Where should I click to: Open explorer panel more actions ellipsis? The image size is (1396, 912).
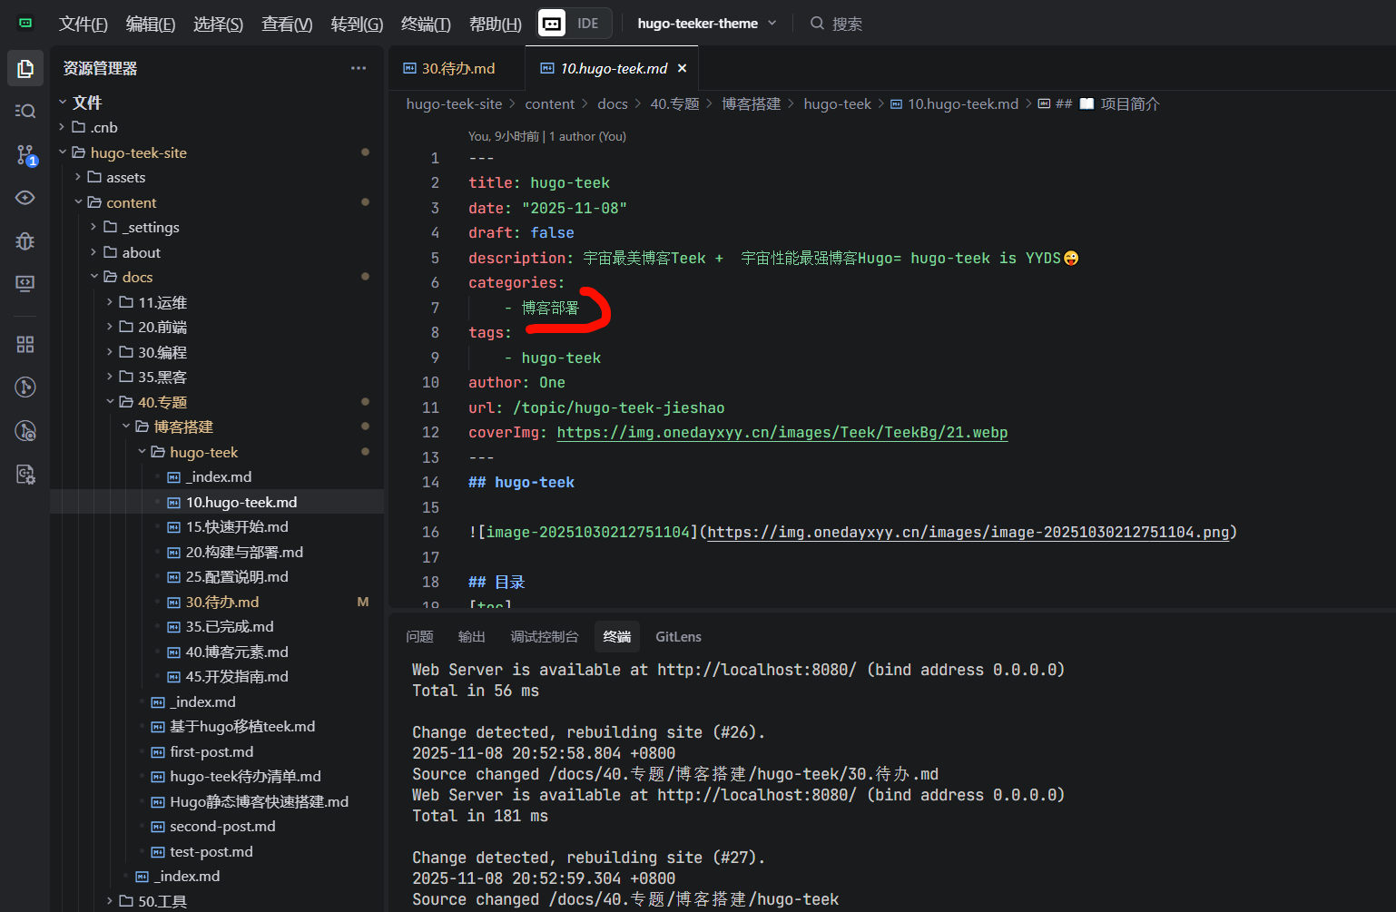(359, 68)
